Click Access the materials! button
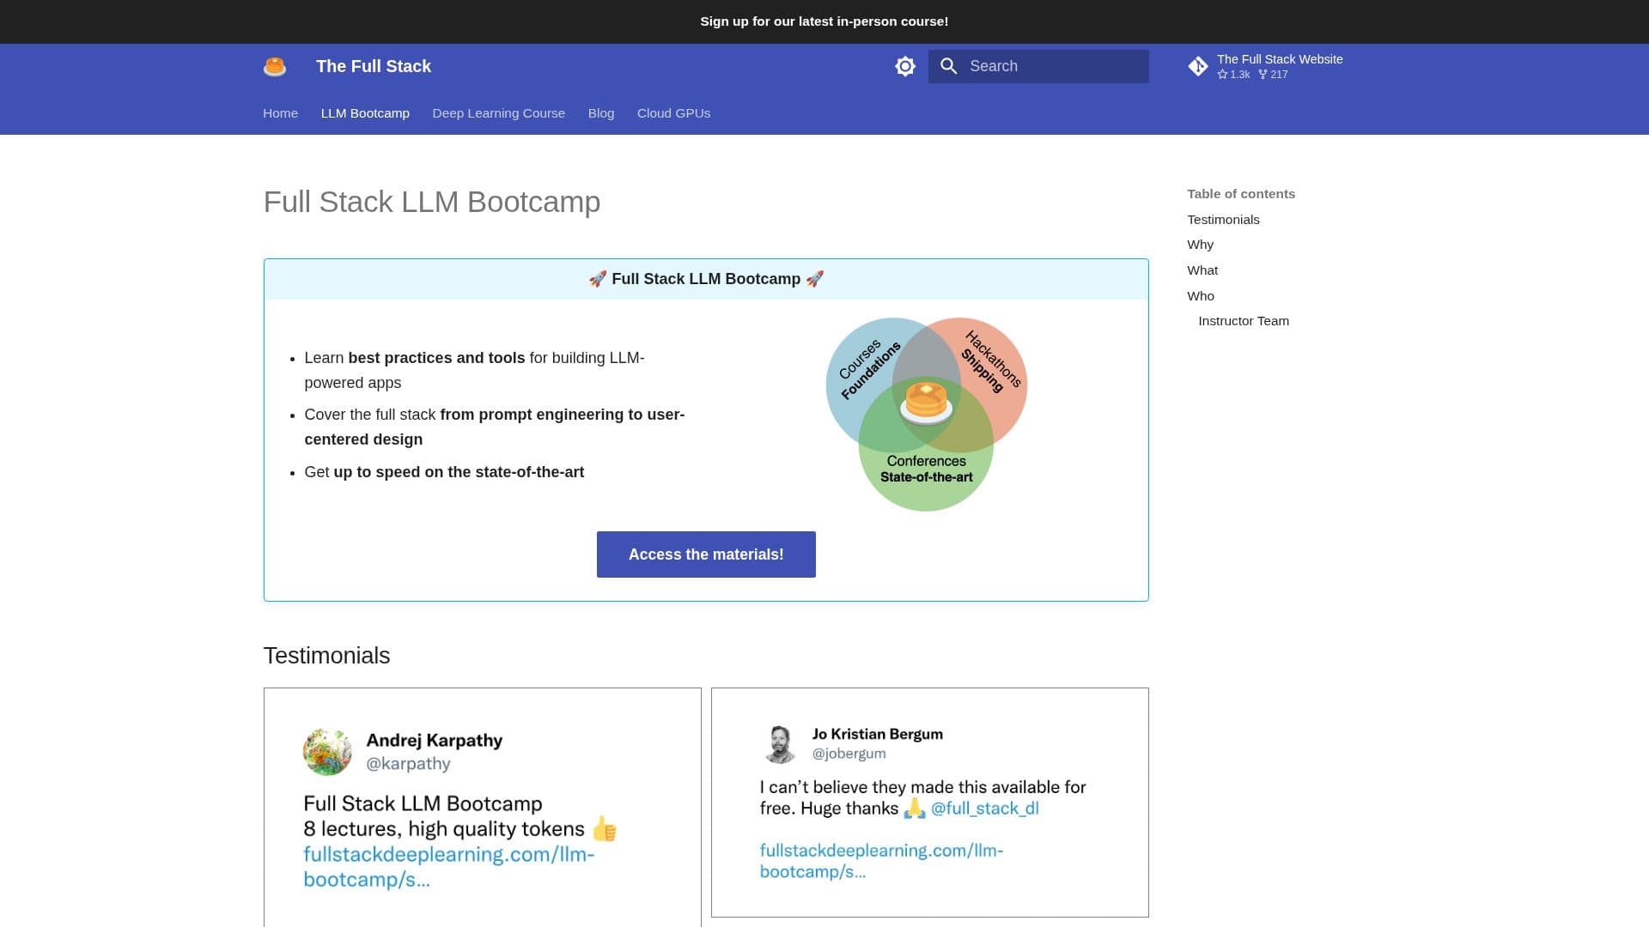The height and width of the screenshot is (927, 1649). (x=706, y=554)
